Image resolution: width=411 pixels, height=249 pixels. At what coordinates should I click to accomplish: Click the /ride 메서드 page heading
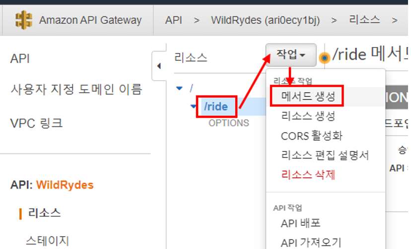point(370,54)
